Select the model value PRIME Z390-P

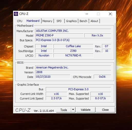[x=59, y=35]
